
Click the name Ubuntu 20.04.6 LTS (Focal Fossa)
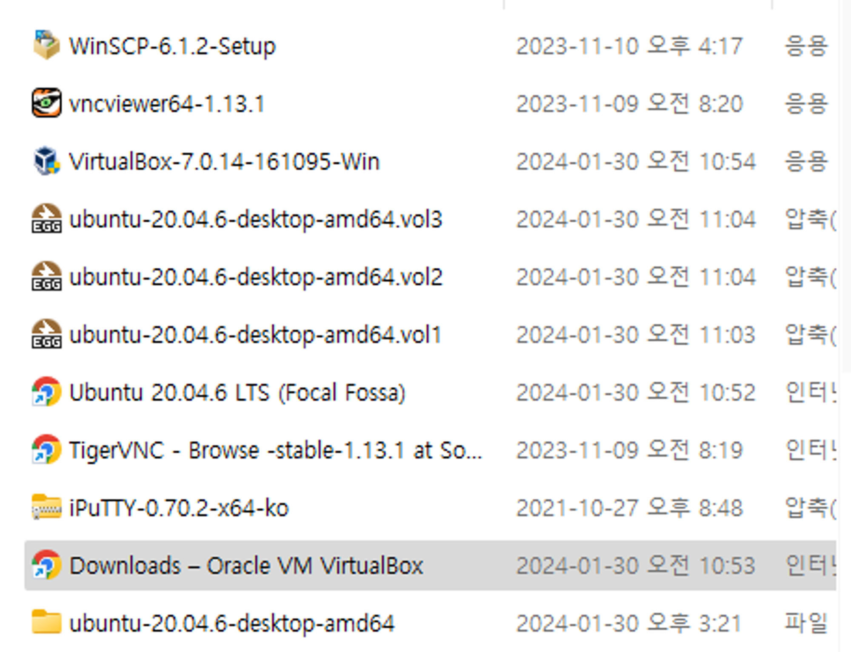point(237,392)
